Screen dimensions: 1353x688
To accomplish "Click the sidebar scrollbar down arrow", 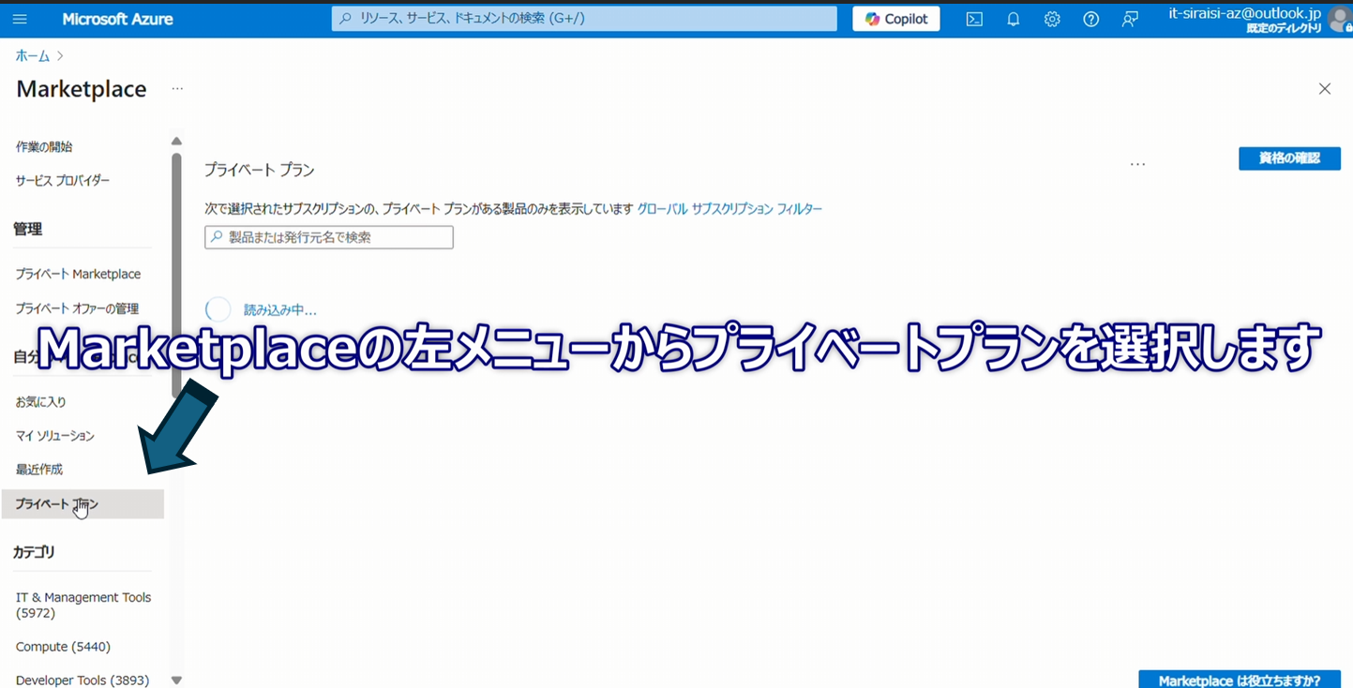I will point(175,680).
